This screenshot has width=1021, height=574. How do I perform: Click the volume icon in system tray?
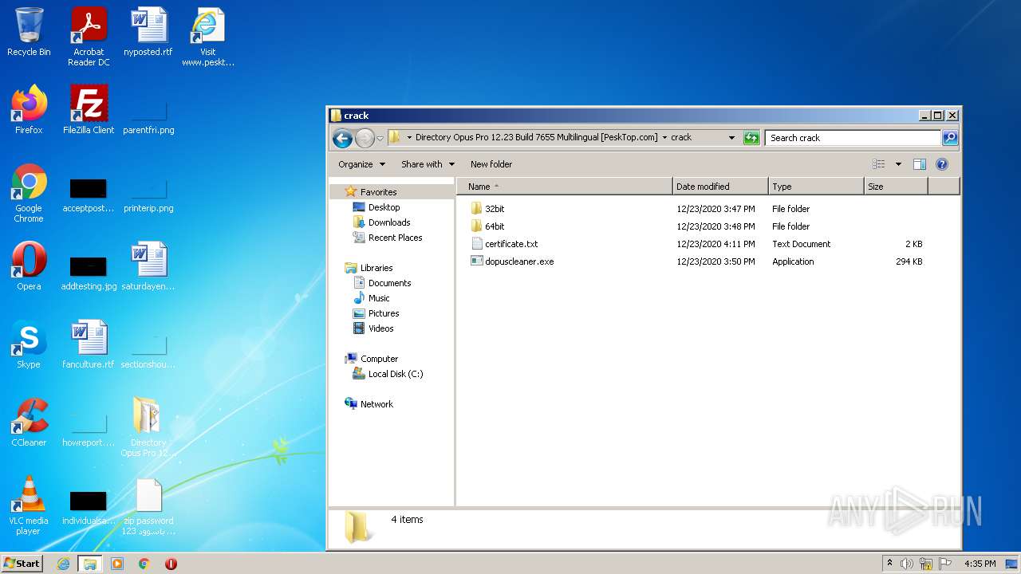pyautogui.click(x=906, y=564)
